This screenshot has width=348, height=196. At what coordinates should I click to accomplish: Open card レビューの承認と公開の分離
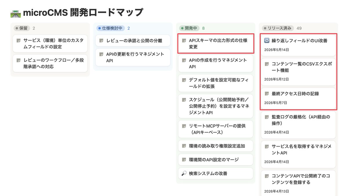tap(133, 41)
